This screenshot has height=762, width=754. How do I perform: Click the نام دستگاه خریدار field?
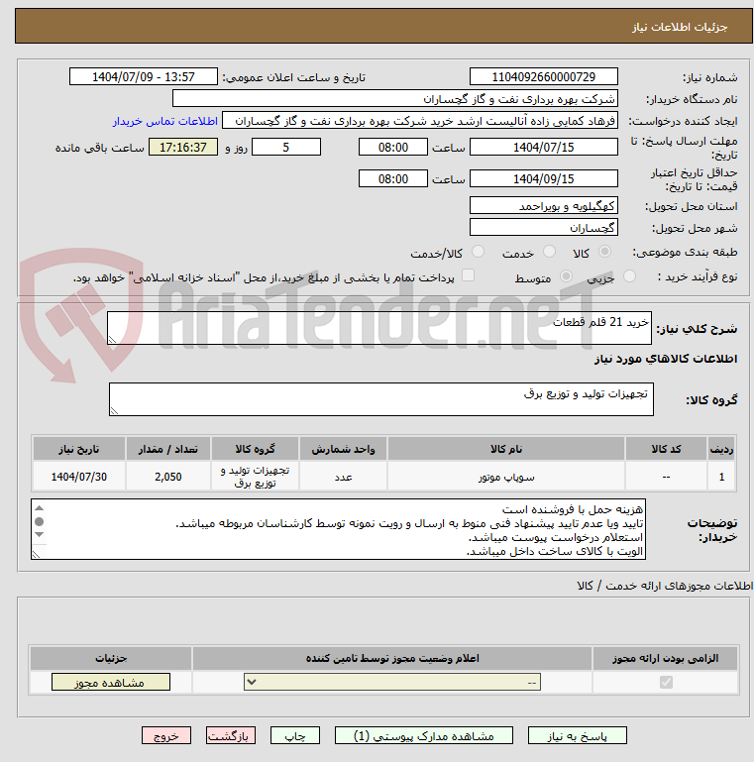pyautogui.click(x=395, y=99)
